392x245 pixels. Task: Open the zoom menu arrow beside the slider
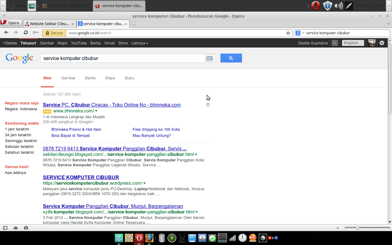tap(338, 228)
